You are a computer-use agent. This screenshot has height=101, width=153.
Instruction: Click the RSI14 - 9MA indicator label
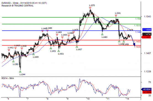[8, 78]
